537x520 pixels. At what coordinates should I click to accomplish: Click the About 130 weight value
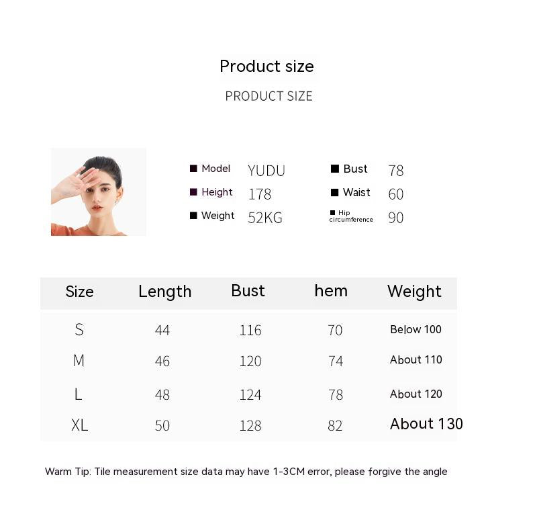click(426, 424)
